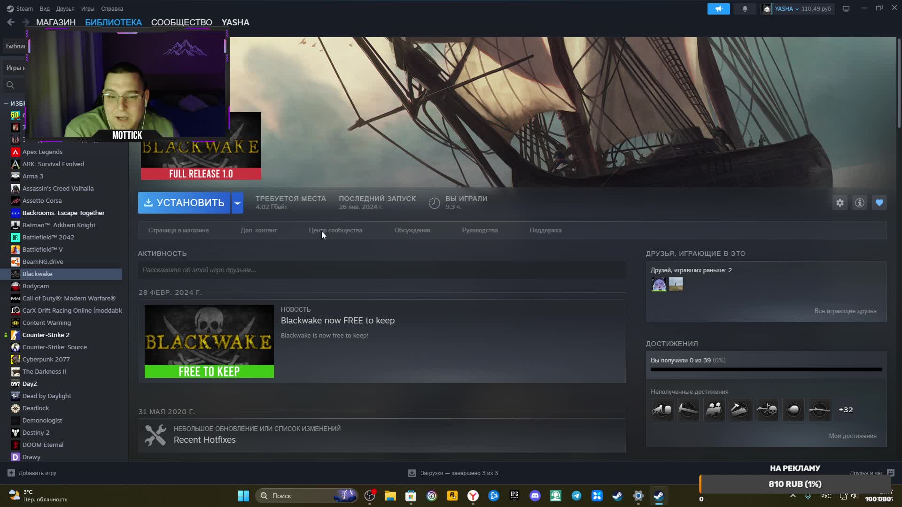Click the taskbar Поиск search box

[x=307, y=496]
